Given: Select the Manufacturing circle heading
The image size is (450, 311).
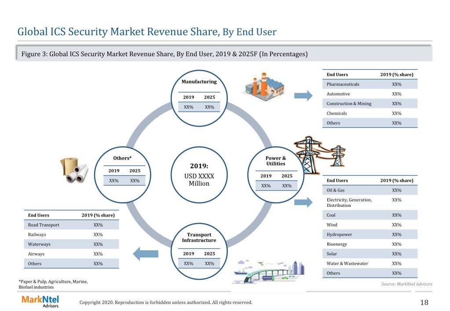Looking at the screenshot, I should click(x=199, y=82).
